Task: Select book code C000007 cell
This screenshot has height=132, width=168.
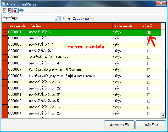Action: pyautogui.click(x=18, y=70)
